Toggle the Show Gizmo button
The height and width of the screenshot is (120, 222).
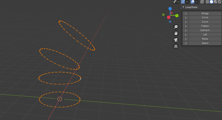coord(183,2)
